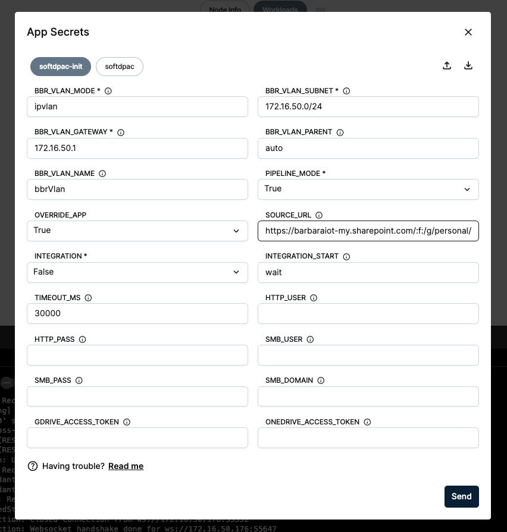
Task: Select the softdpac-init tab
Action: click(61, 67)
